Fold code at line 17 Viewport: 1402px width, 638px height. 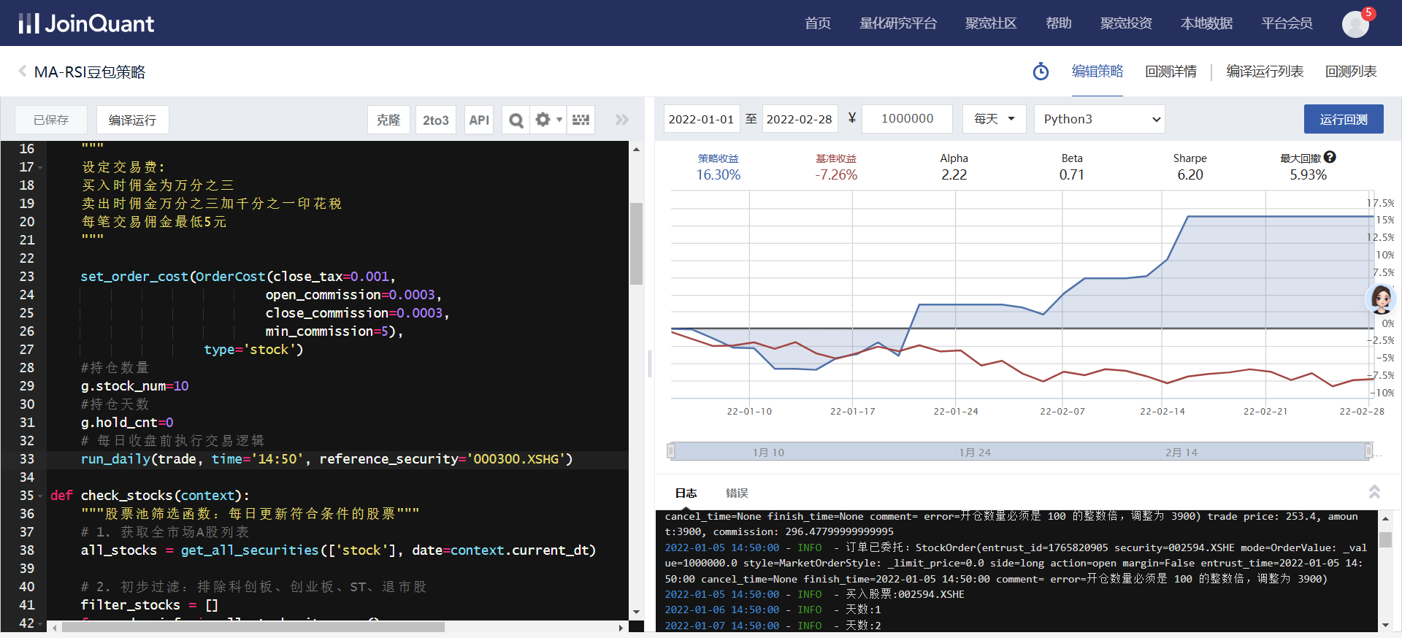point(41,167)
